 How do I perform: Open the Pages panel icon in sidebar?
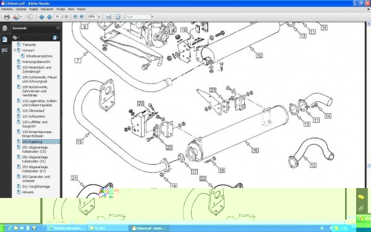click(5, 28)
